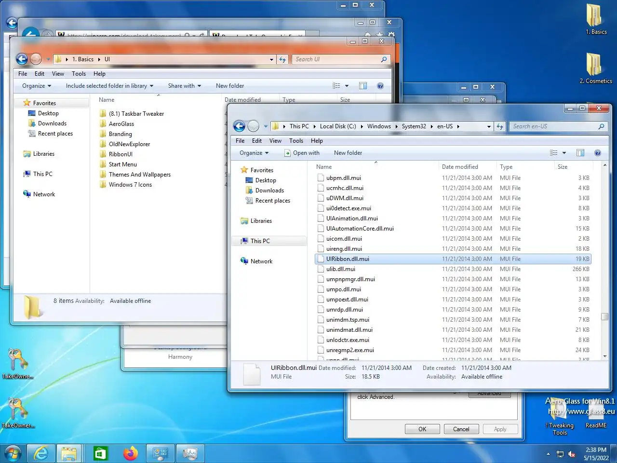The image size is (617, 463).
Task: Click Search UI input field
Action: (336, 59)
